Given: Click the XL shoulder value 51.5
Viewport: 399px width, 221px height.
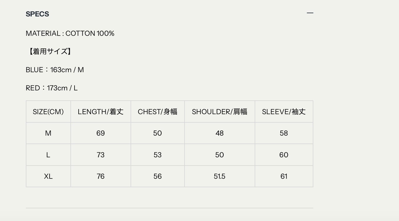Looking at the screenshot, I should click(x=219, y=176).
